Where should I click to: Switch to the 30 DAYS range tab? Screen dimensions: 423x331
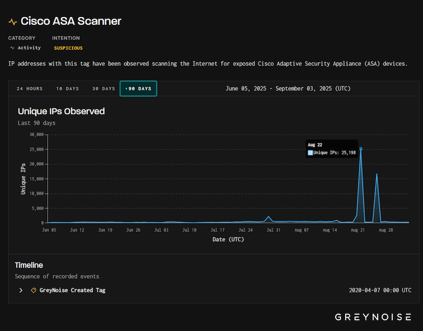point(104,88)
